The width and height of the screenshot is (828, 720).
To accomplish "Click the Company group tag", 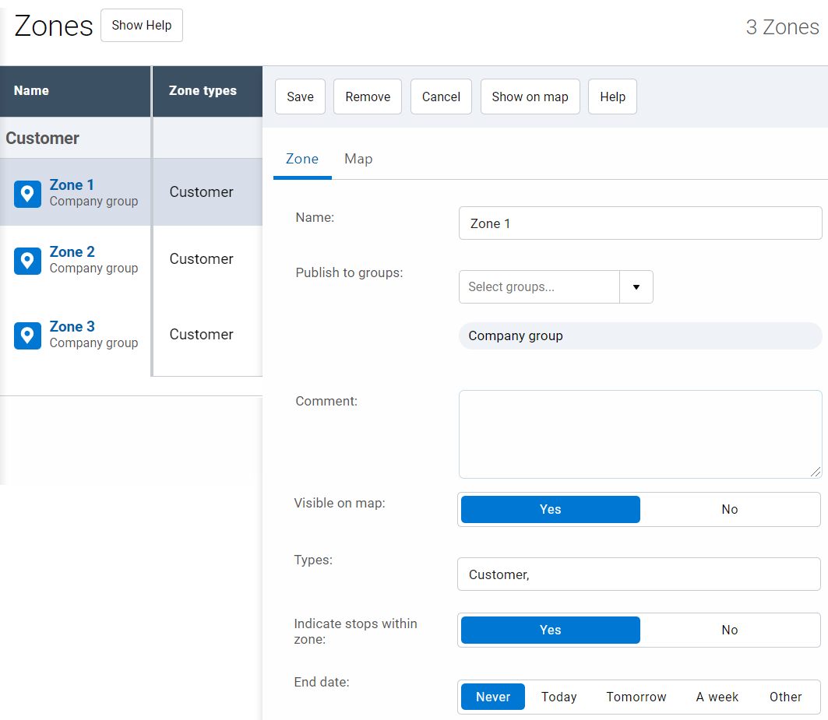I will 640,335.
